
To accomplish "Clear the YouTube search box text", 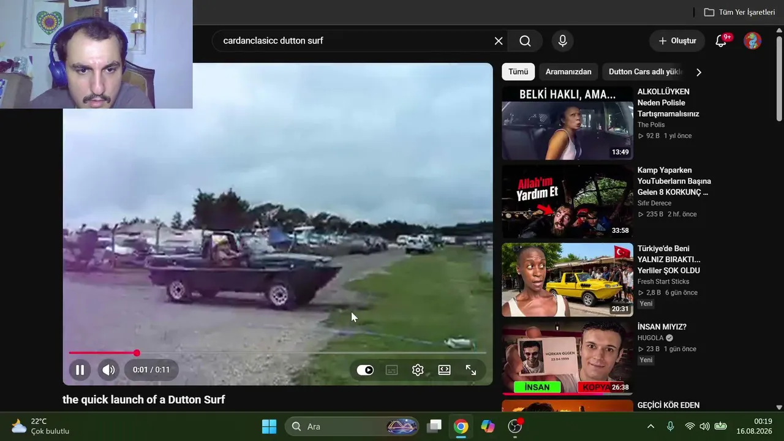I will [499, 41].
